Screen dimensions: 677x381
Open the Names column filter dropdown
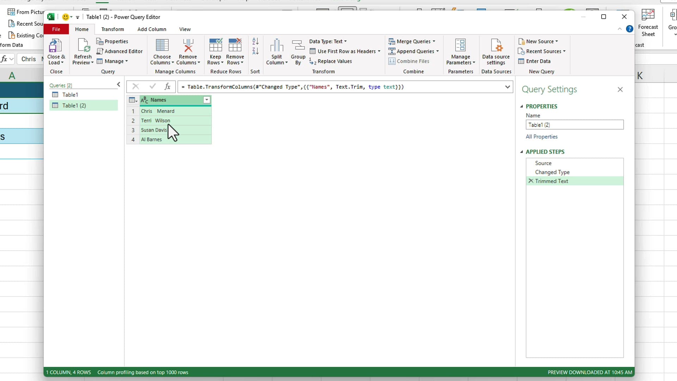pyautogui.click(x=206, y=100)
